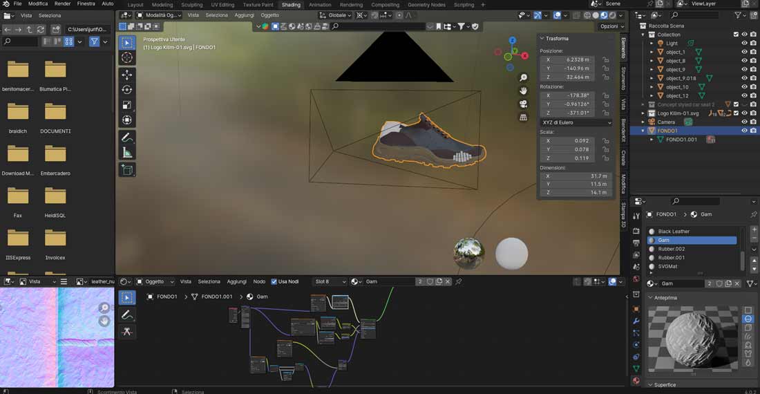The height and width of the screenshot is (394, 760).
Task: Hide the Light object with eye icon
Action: tap(744, 43)
